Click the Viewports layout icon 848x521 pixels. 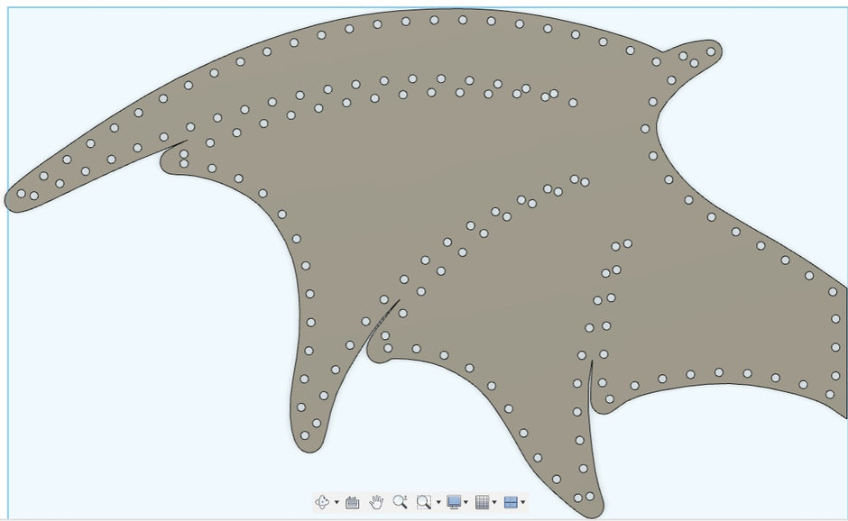tap(511, 502)
